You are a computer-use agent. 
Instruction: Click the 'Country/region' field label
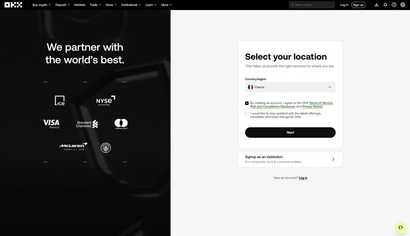coord(256,79)
